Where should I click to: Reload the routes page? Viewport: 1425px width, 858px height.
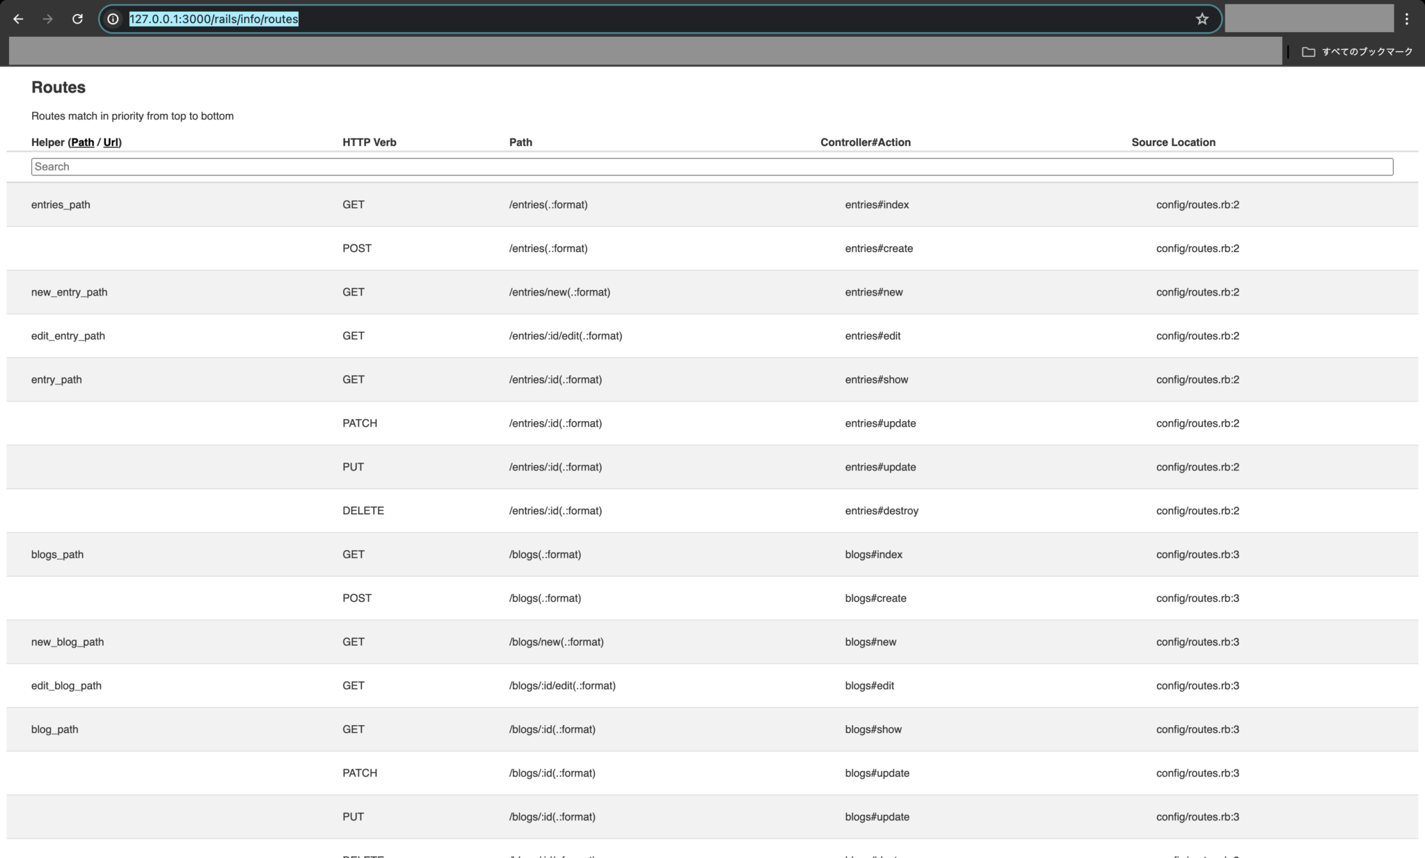click(77, 19)
